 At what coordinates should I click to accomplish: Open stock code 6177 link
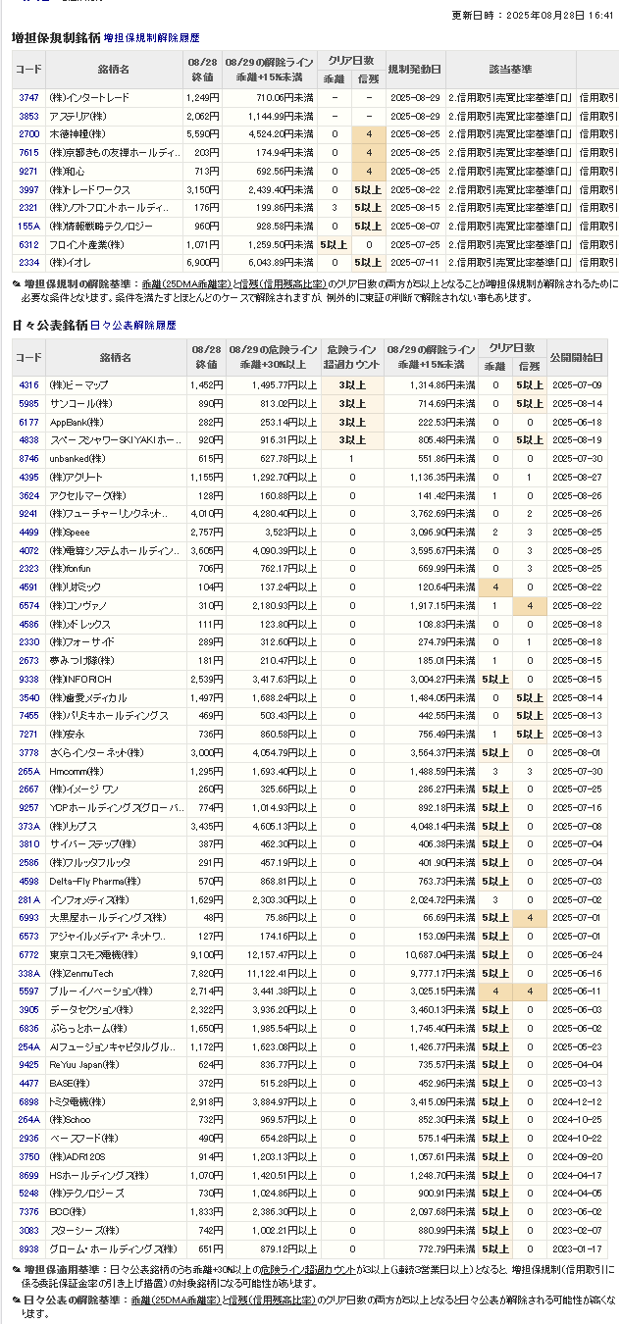[28, 422]
